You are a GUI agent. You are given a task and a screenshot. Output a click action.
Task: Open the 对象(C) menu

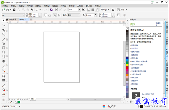tap(38, 6)
